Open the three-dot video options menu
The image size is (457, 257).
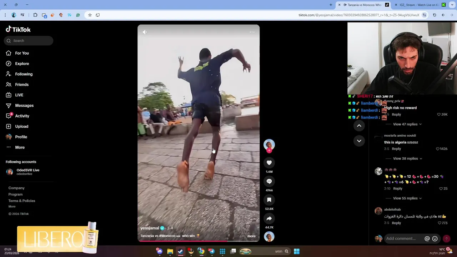tap(252, 32)
